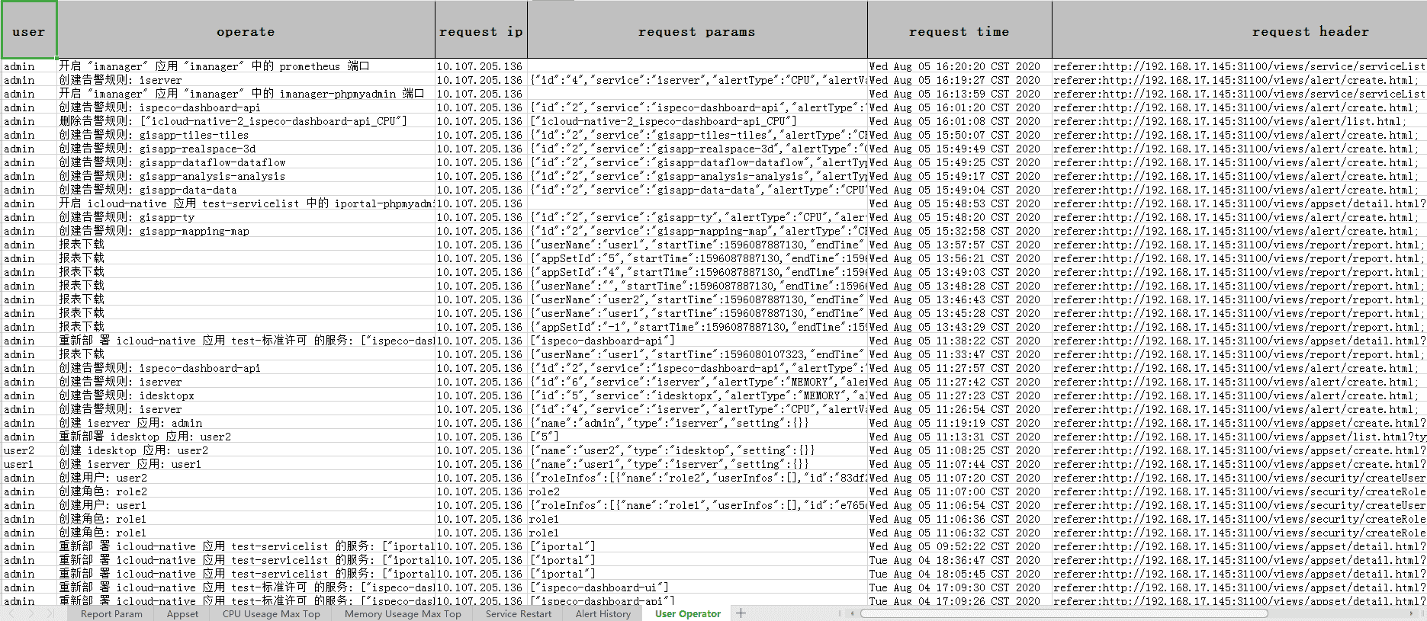The width and height of the screenshot is (1427, 621).
Task: Switch to the Appset sheet tab
Action: point(182,614)
